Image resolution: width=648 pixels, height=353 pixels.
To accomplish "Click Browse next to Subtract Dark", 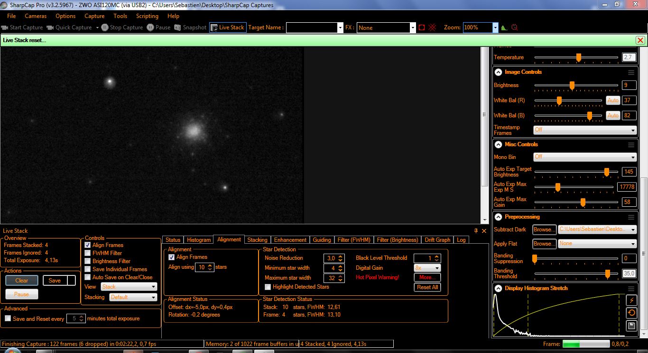I will click(x=544, y=229).
